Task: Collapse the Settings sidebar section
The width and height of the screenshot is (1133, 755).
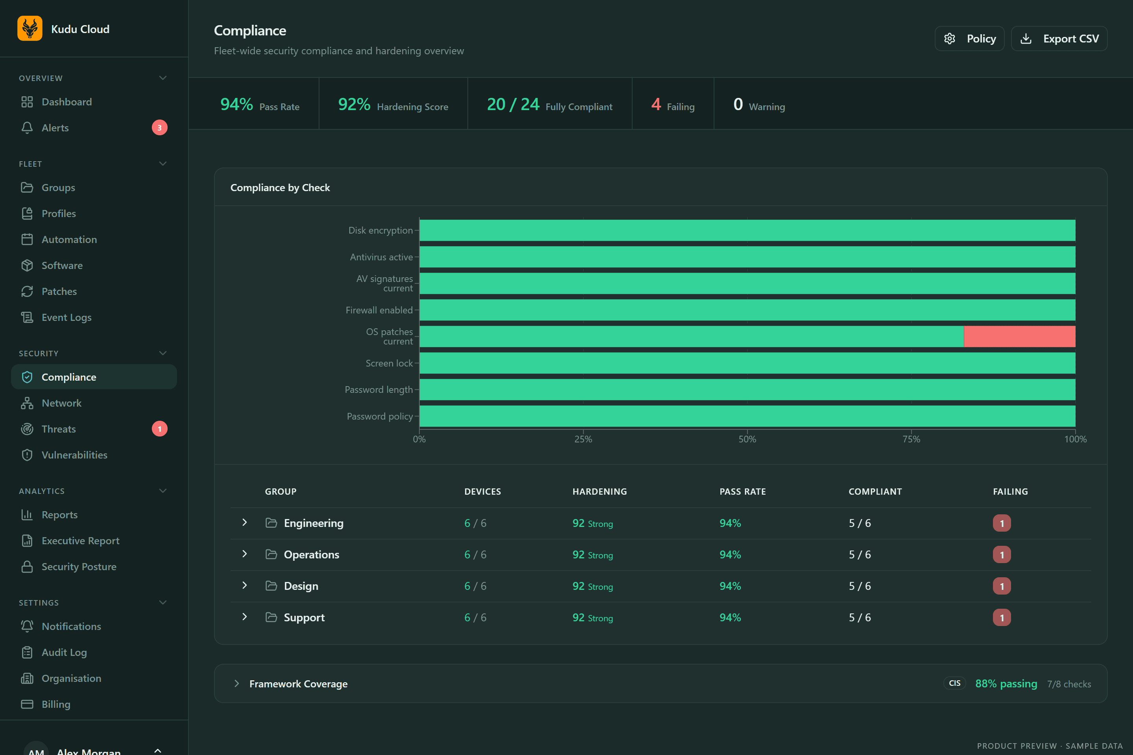Action: pyautogui.click(x=163, y=603)
